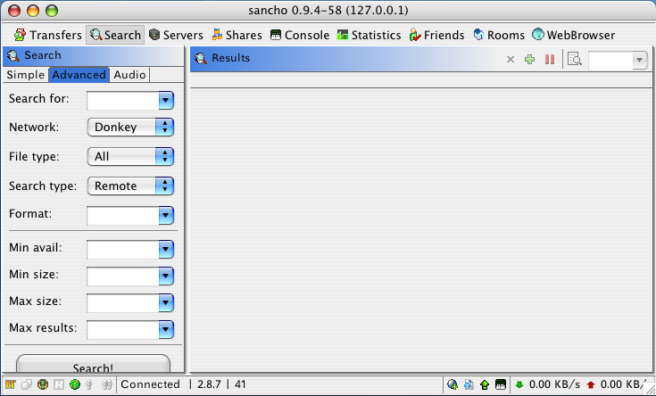
Task: Click the filter magnifier icon in Results
Action: tap(575, 60)
